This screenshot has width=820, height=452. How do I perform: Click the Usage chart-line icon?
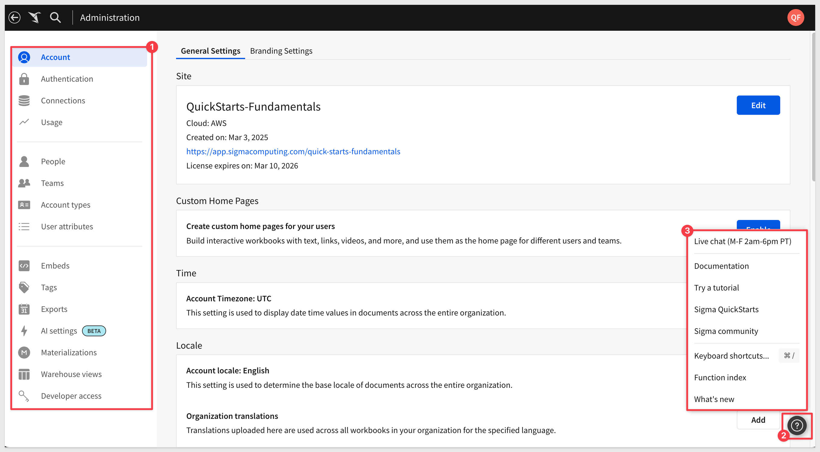coord(24,122)
